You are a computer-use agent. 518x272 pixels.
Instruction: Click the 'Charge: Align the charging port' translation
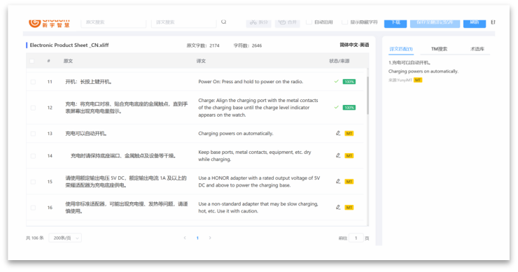tap(258, 108)
